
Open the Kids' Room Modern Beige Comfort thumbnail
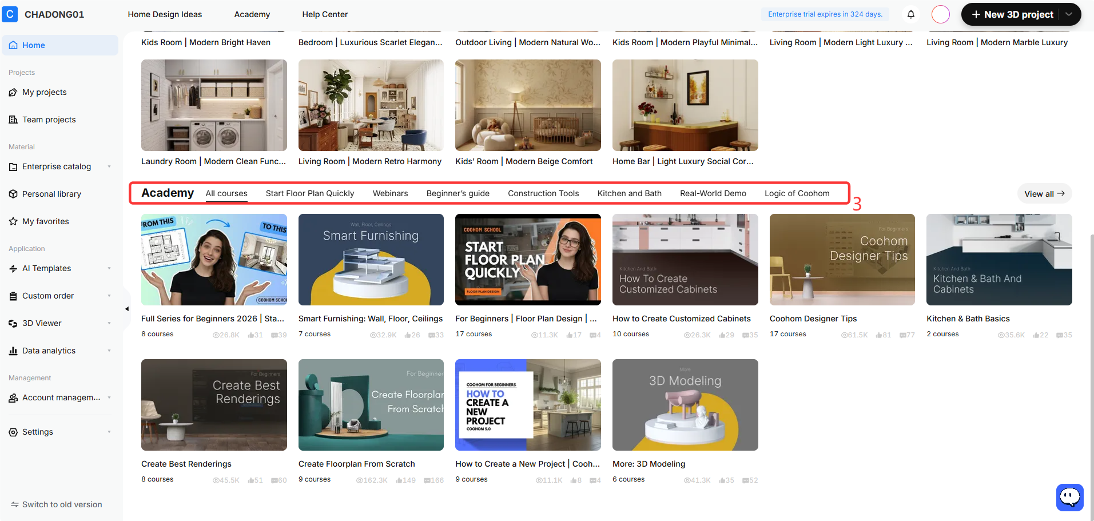click(528, 105)
